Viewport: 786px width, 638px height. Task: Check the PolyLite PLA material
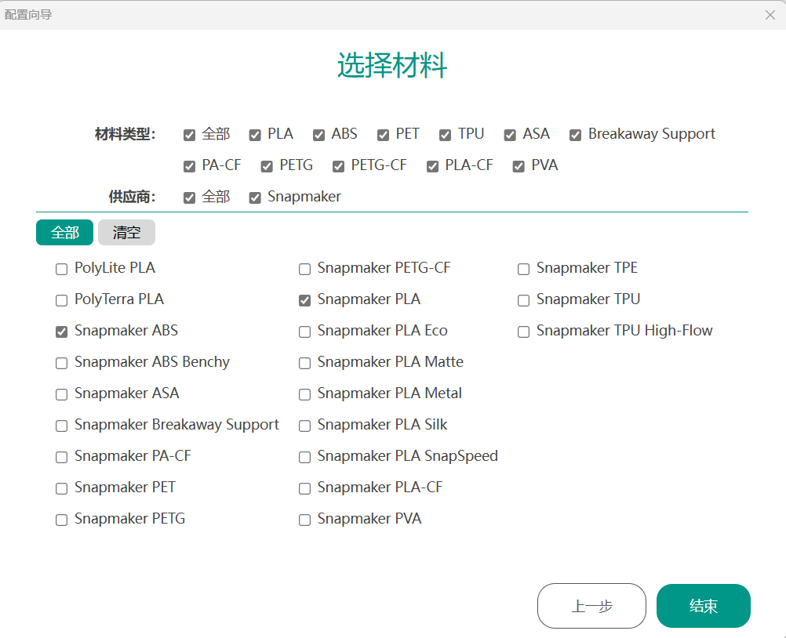point(62,270)
